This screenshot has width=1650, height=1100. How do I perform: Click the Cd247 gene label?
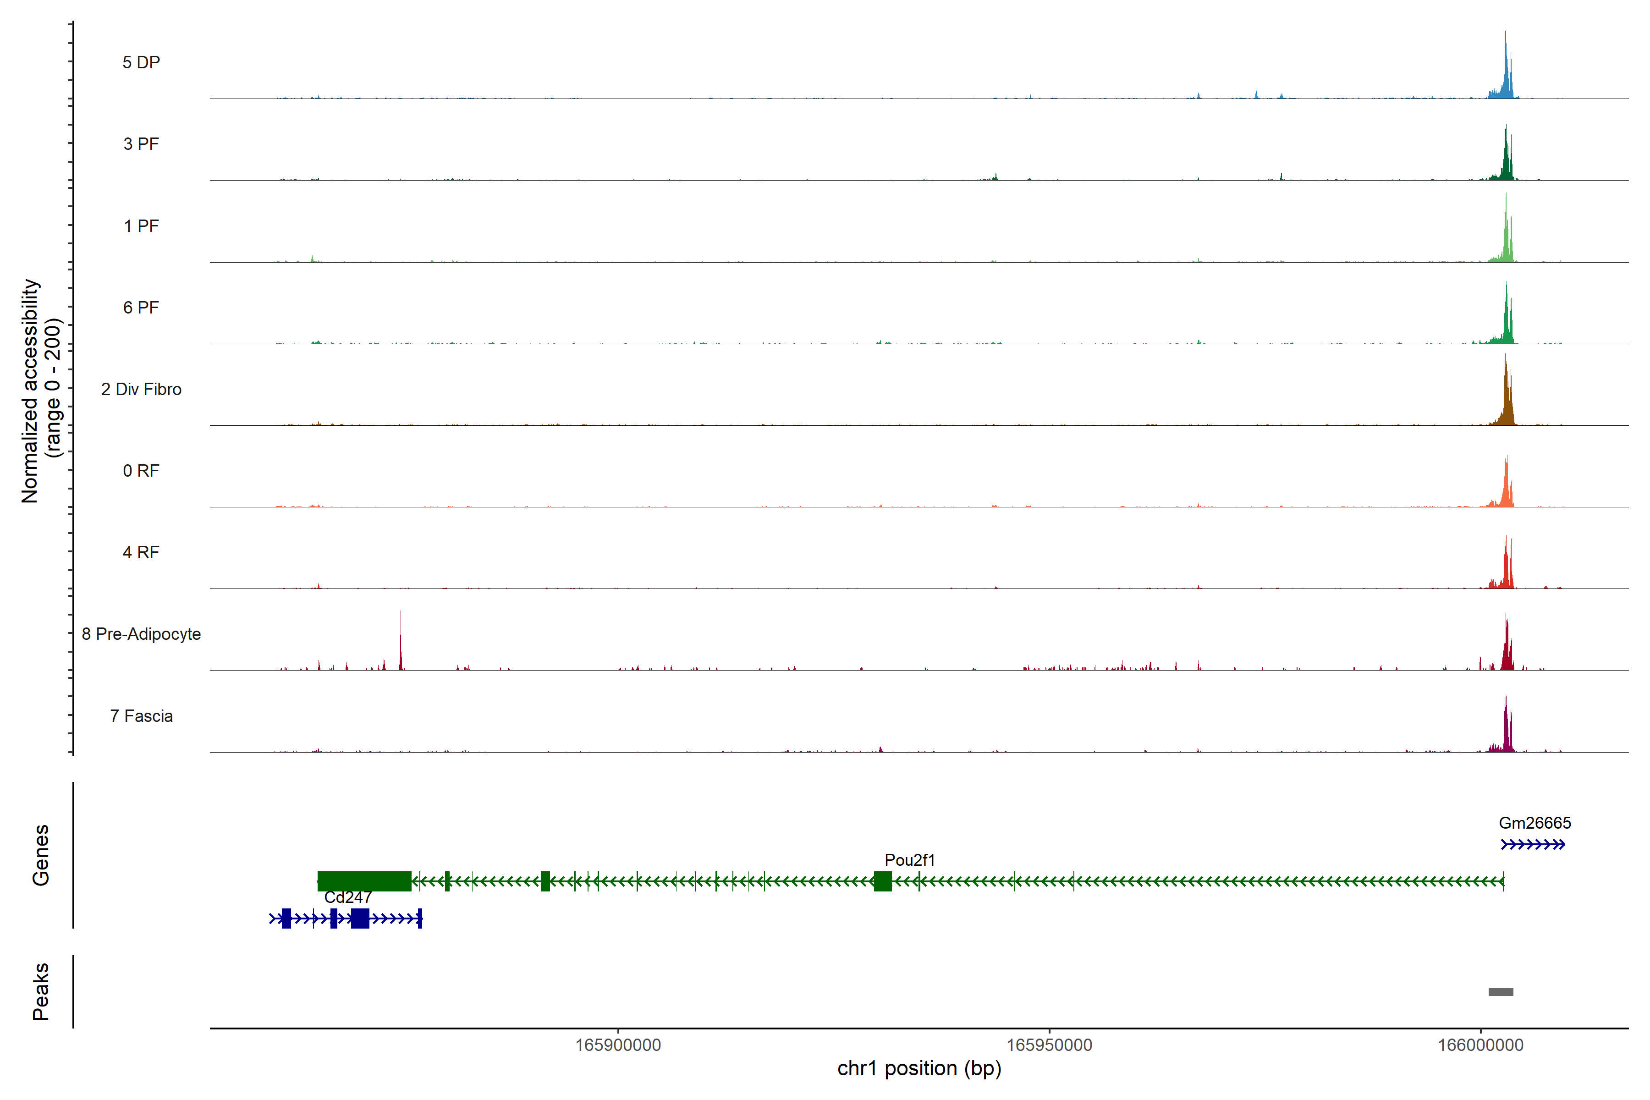point(348,897)
